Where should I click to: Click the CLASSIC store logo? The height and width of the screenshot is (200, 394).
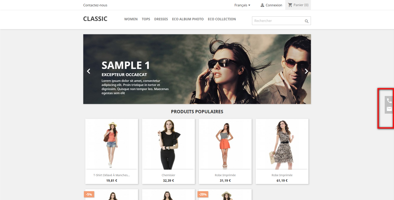tap(95, 19)
